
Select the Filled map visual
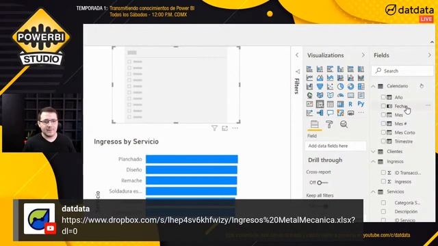pyautogui.click(x=320, y=96)
